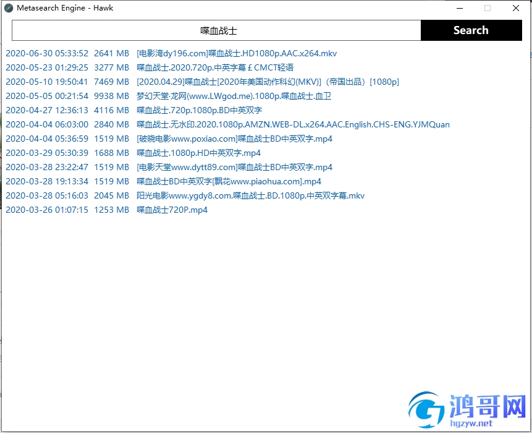Image resolution: width=532 pixels, height=433 pixels.
Task: Click the 7469 MB size value
Action: click(112, 82)
